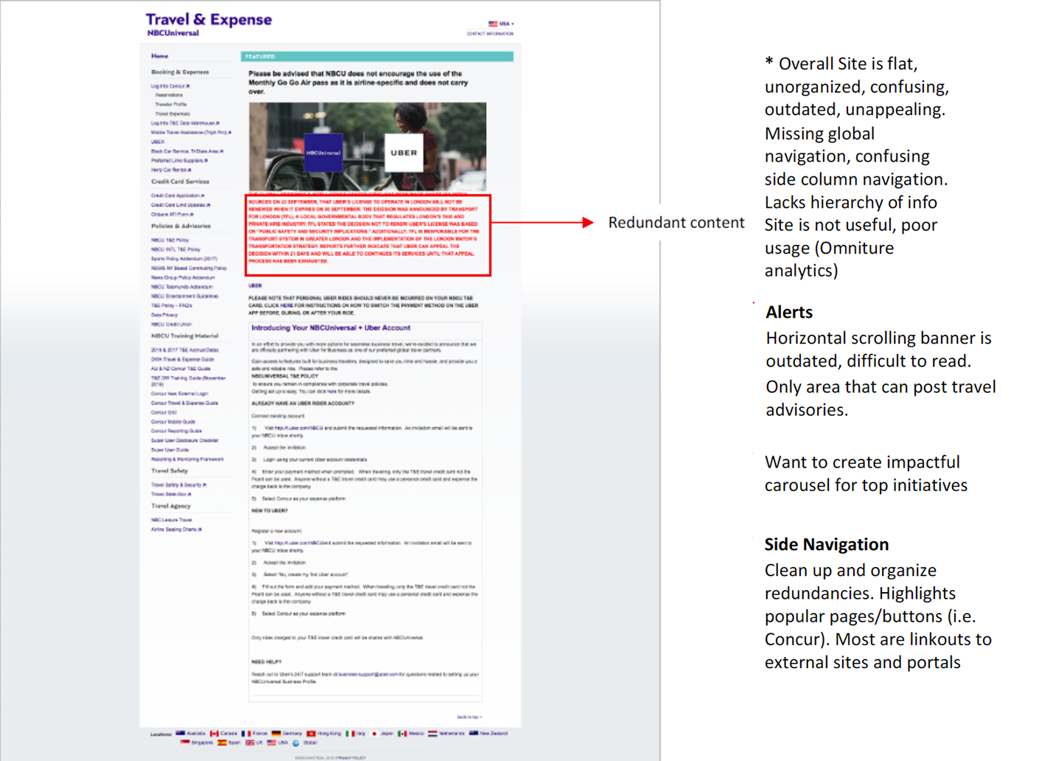Open Log Into Concur link
Image resolution: width=1045 pixels, height=761 pixels.
click(170, 86)
